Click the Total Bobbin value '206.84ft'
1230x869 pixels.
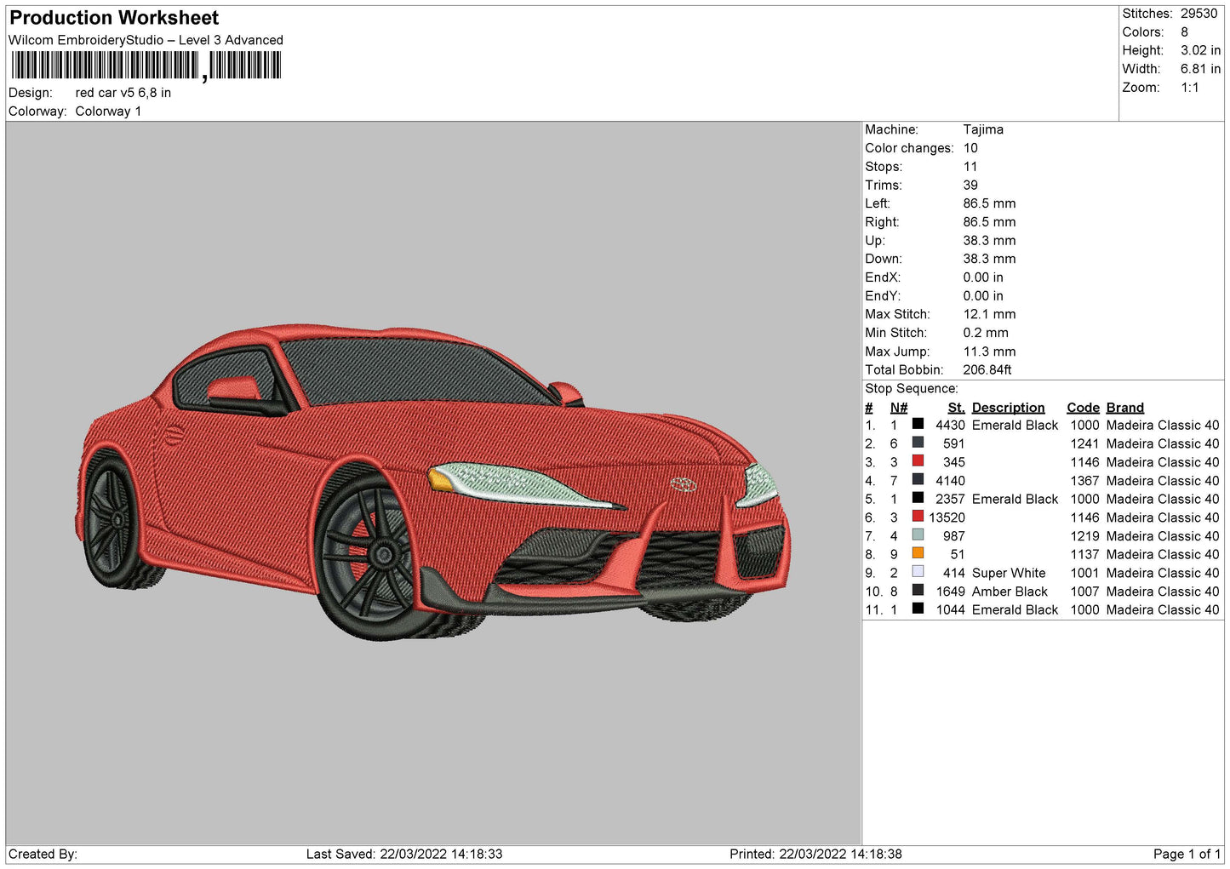[x=987, y=370]
